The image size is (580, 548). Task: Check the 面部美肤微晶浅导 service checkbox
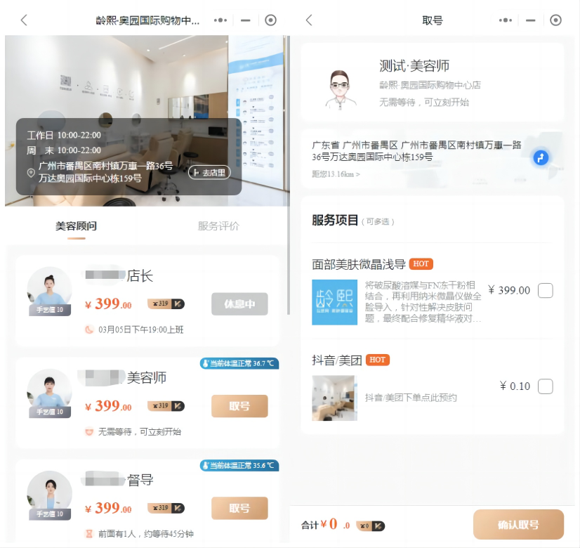coord(545,290)
